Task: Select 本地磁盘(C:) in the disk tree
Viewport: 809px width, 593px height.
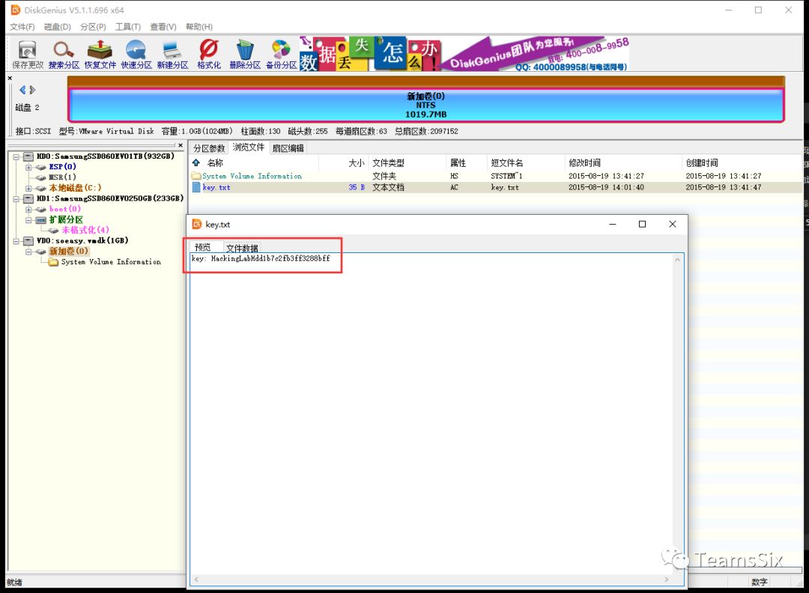Action: pyautogui.click(x=76, y=188)
